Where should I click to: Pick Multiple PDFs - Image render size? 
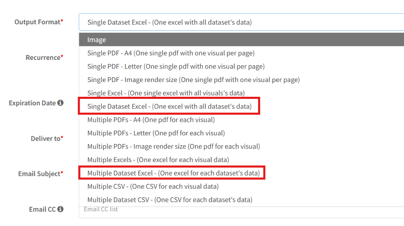[x=173, y=146]
